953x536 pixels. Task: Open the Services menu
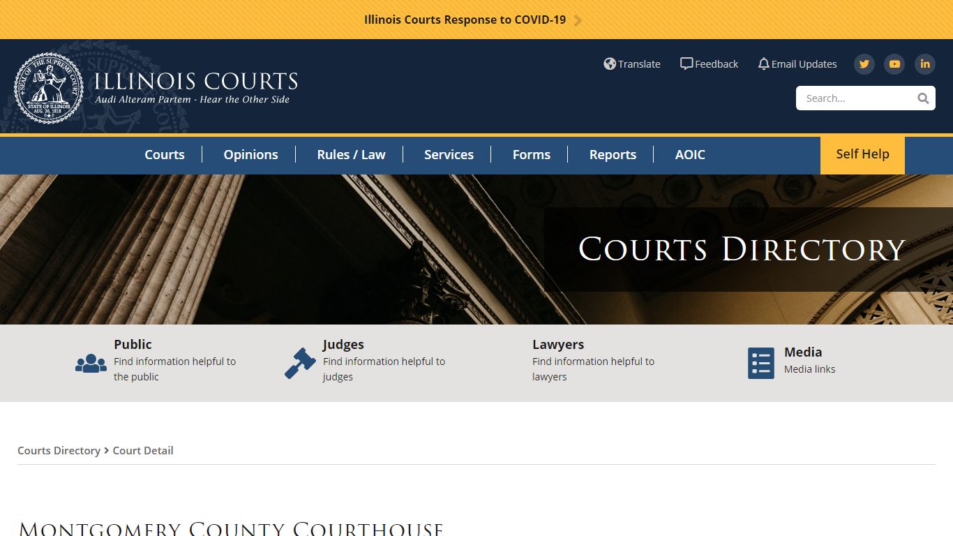449,155
